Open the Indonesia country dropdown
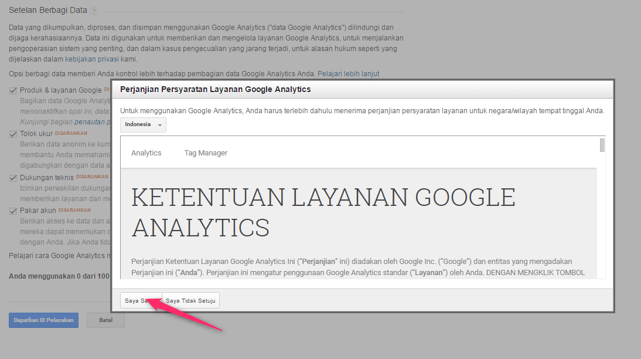The height and width of the screenshot is (359, 641). point(143,124)
